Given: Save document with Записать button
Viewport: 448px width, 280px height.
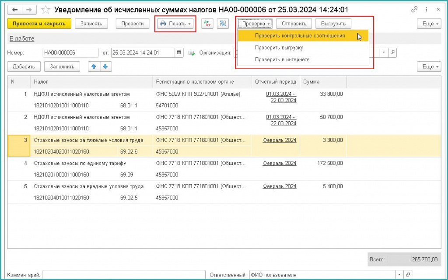Looking at the screenshot, I should pyautogui.click(x=91, y=24).
